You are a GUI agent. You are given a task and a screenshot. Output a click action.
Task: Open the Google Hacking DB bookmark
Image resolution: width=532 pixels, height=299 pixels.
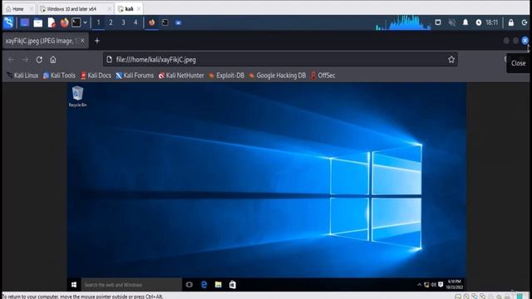277,76
